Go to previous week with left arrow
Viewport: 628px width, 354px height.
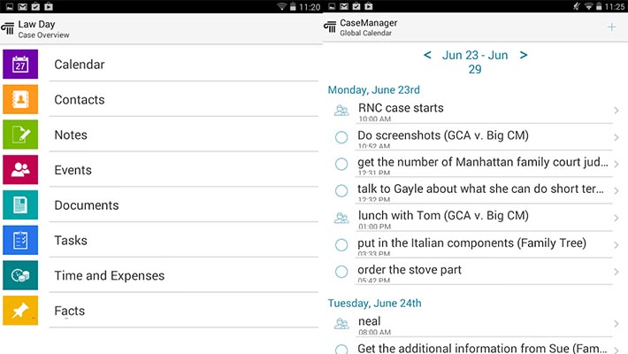[x=427, y=56]
